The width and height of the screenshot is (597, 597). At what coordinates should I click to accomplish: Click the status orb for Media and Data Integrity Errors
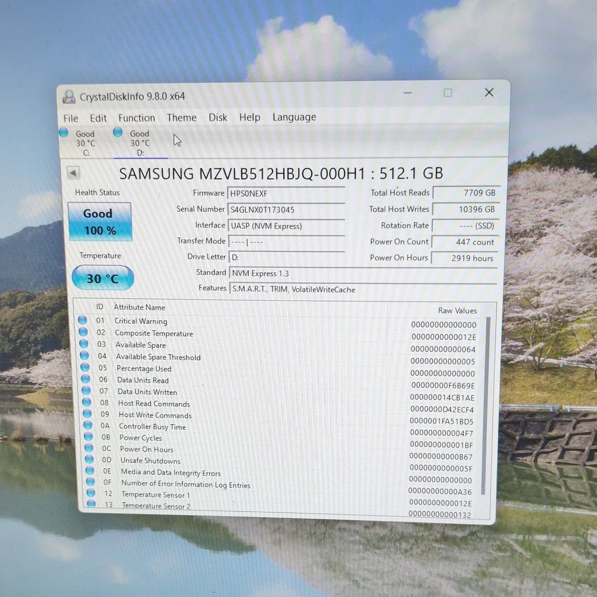coord(90,470)
